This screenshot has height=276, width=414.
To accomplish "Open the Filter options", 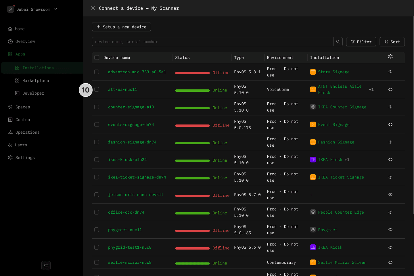I will click(x=361, y=42).
